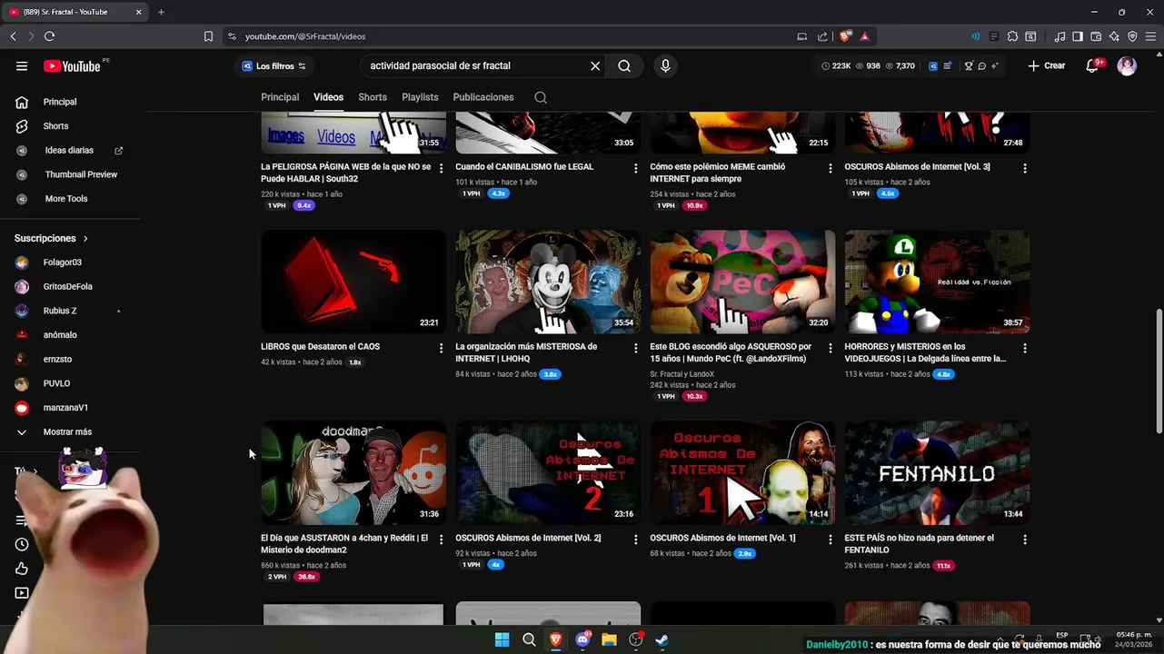This screenshot has height=654, width=1164.
Task: Clear the search box with X
Action: click(595, 65)
